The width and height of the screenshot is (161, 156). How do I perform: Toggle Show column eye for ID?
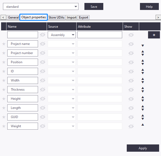131,71
